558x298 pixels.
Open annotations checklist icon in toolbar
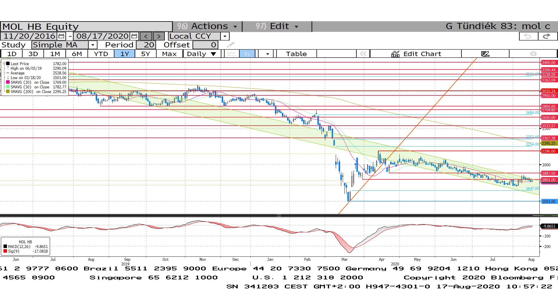485,54
